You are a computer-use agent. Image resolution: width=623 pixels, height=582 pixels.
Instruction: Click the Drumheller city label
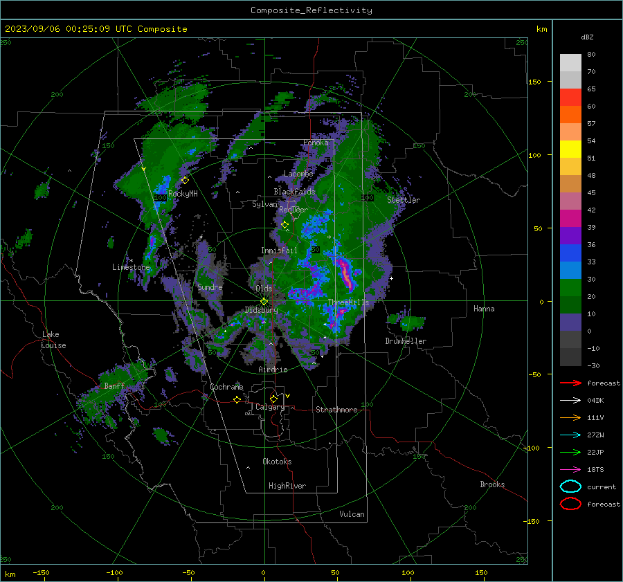click(406, 341)
